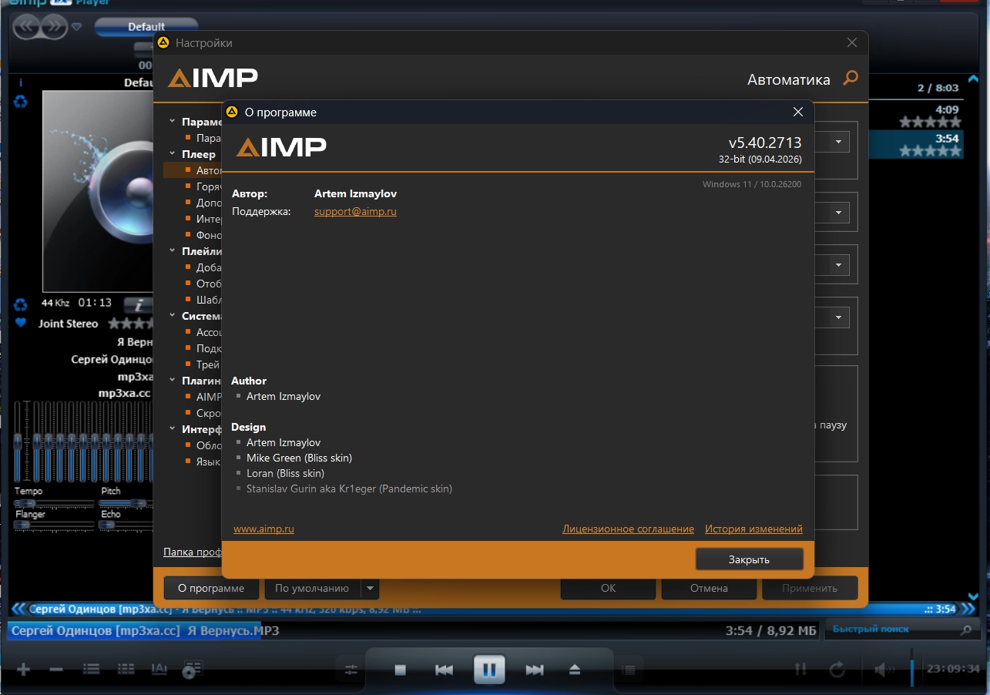Remove a track with the minus icon
Viewport: 990px width, 695px height.
tap(56, 670)
